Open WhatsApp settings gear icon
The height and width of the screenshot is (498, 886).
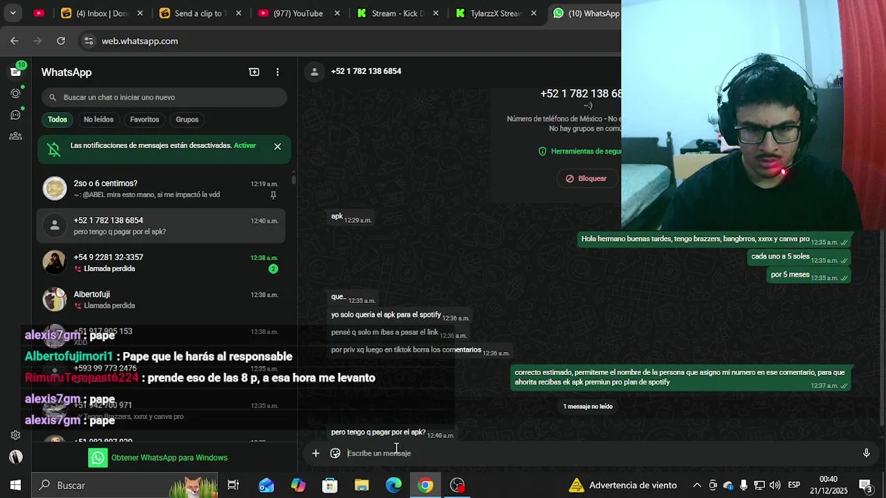click(x=15, y=435)
